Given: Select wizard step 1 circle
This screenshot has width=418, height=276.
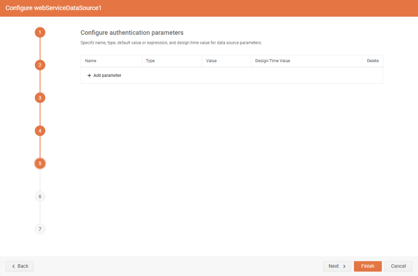Looking at the screenshot, I should (40, 32).
